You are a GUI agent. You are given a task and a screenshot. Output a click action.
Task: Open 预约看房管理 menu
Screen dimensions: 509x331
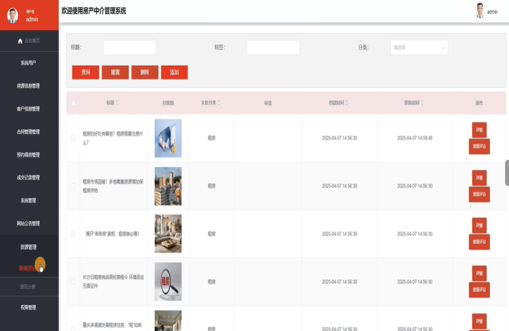28,155
